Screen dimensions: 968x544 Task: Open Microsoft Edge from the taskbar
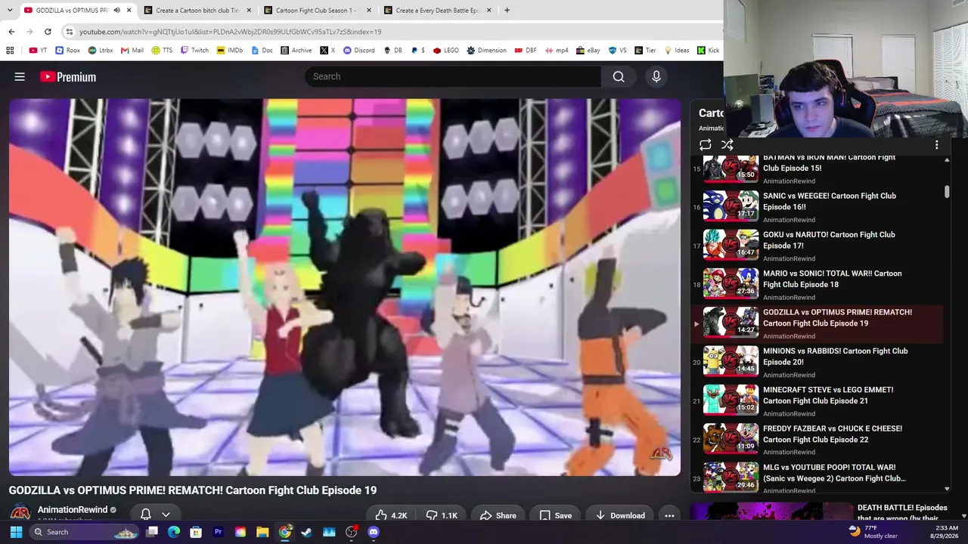coord(174,532)
